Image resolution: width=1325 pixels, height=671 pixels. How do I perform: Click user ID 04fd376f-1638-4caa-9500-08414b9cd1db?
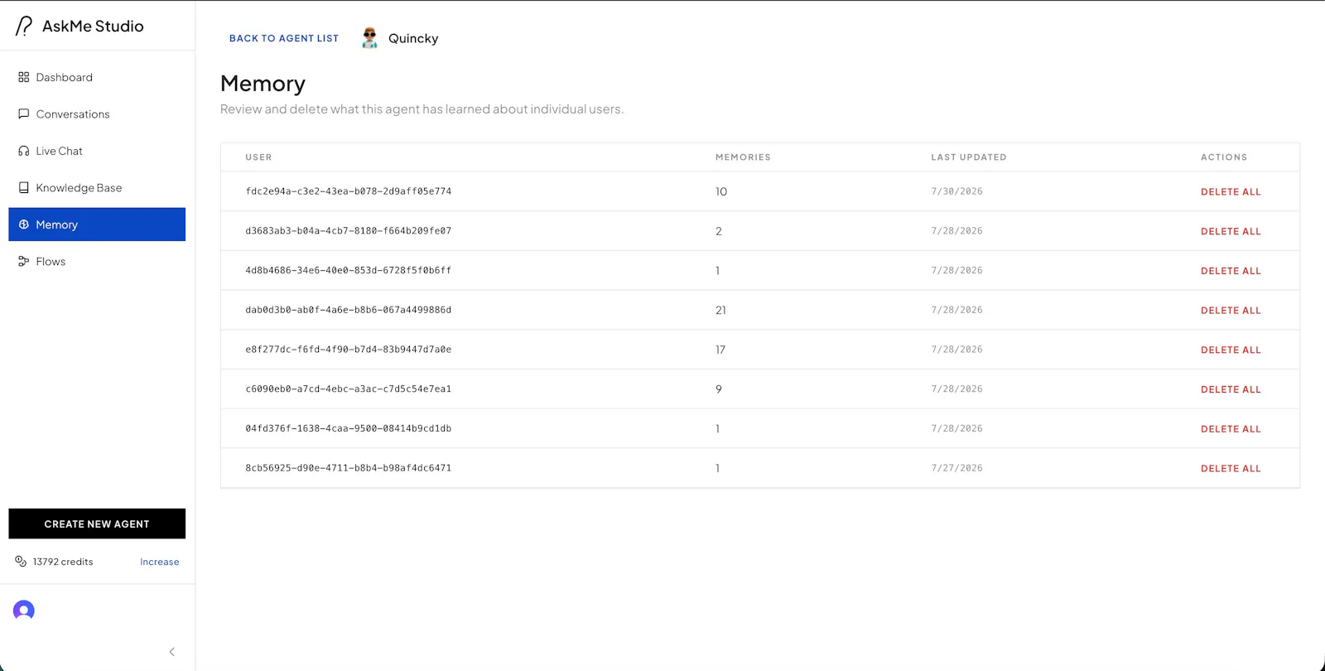click(349, 428)
